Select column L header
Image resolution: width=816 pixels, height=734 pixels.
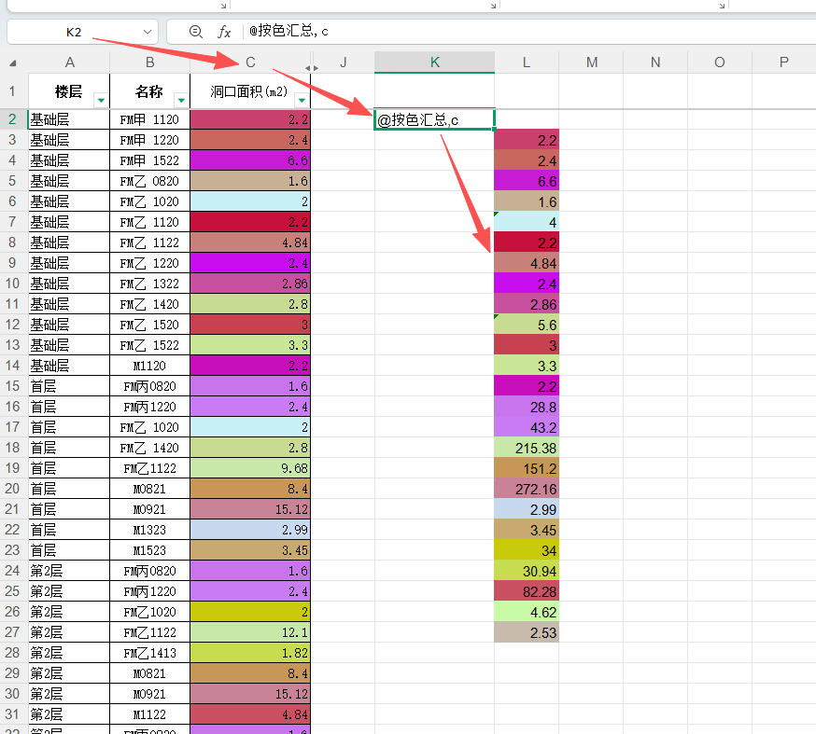click(527, 62)
